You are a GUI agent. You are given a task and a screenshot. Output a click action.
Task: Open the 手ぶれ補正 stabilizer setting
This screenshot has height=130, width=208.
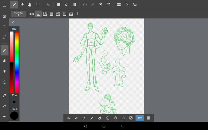pyautogui.click(x=18, y=14)
